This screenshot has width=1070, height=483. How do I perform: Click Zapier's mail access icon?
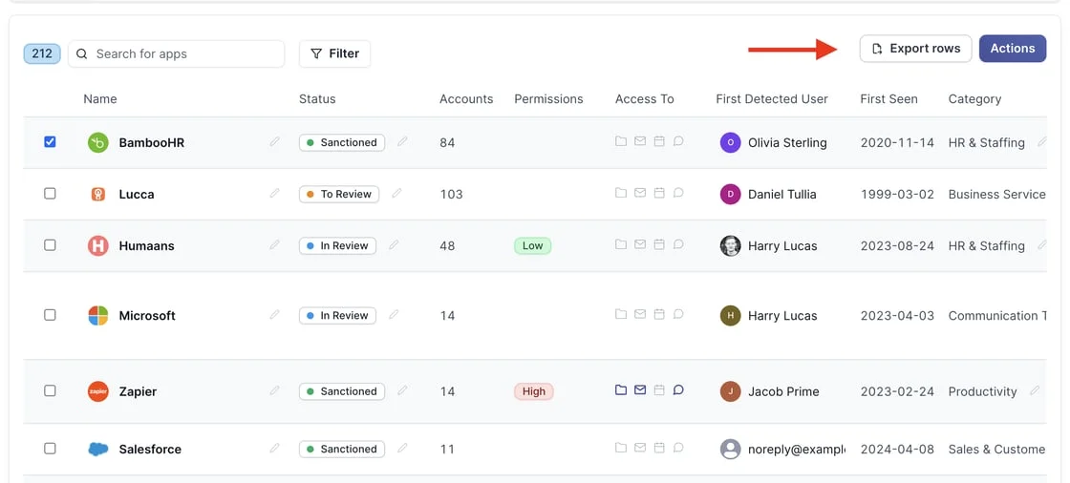(640, 390)
